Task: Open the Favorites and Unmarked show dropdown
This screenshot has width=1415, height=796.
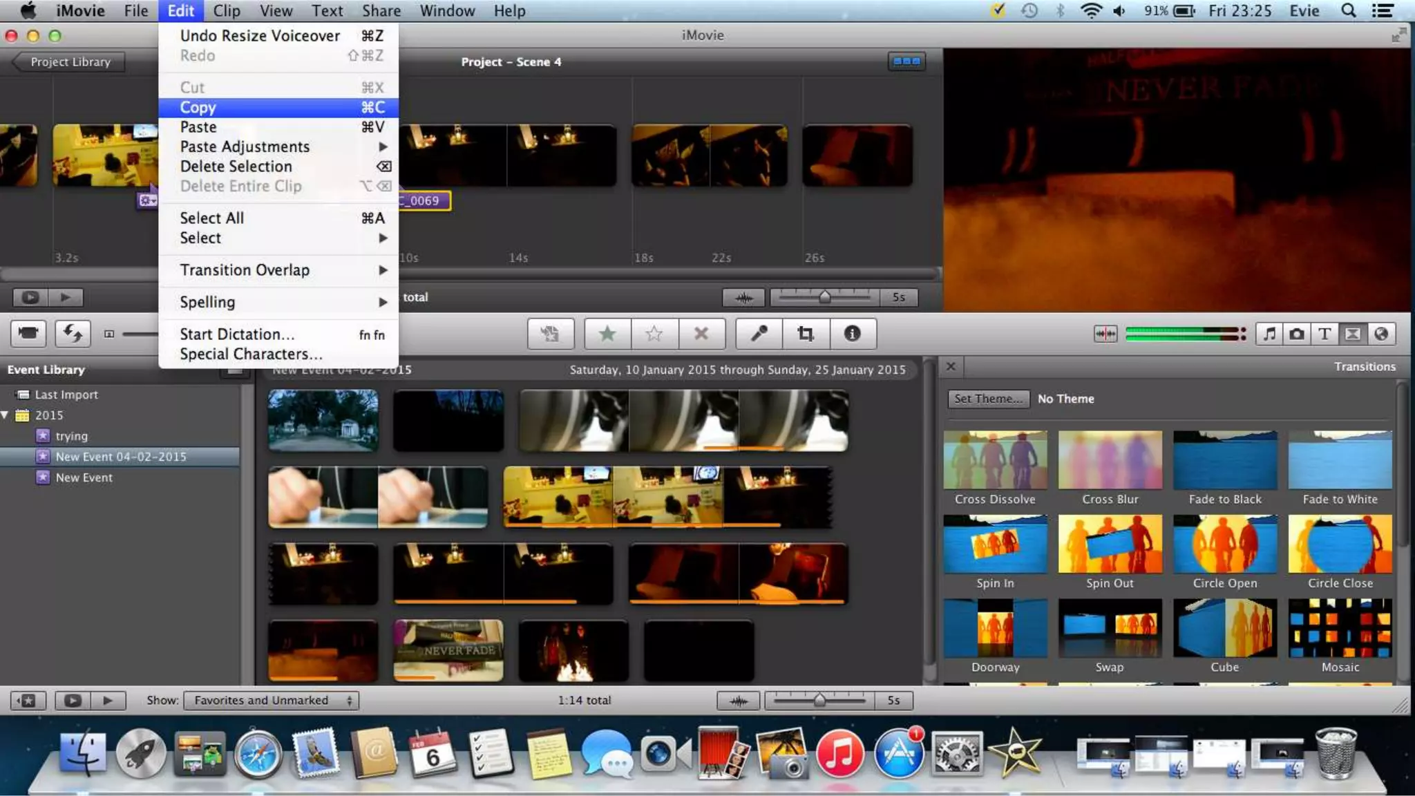Action: pos(272,700)
